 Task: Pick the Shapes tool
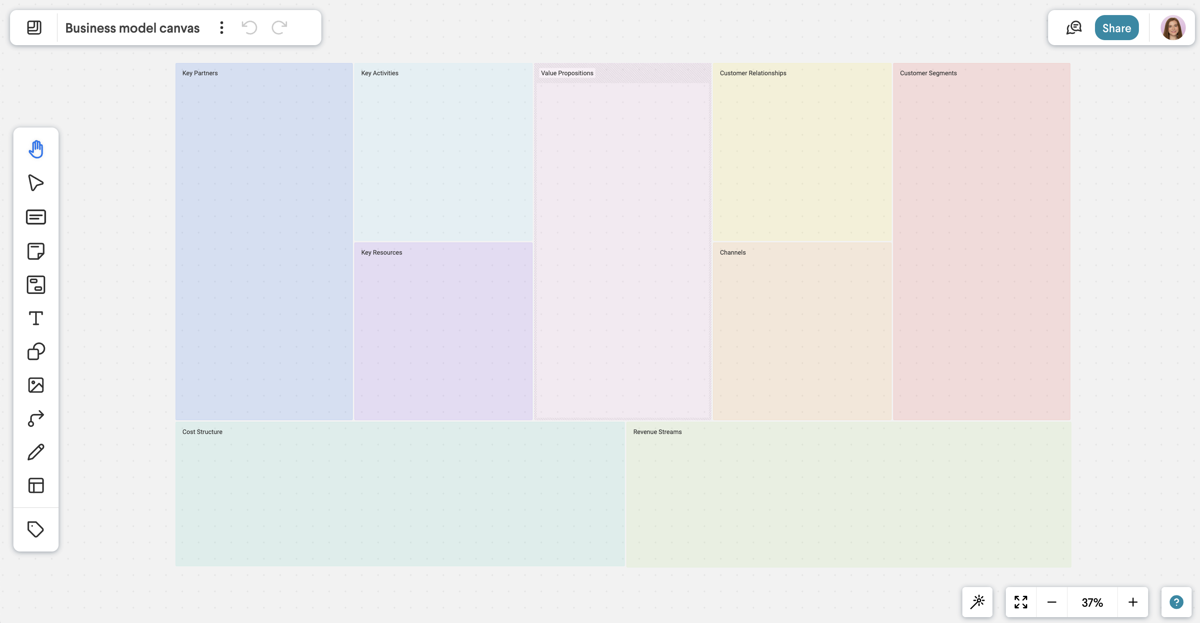(36, 351)
